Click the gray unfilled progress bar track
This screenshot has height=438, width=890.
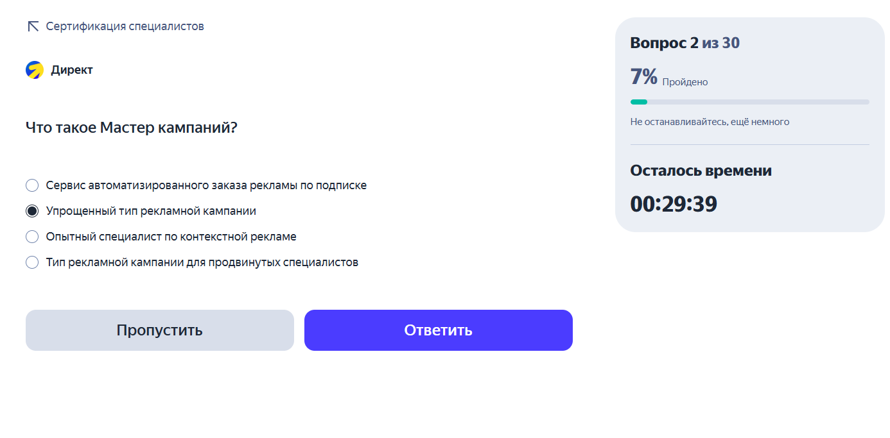(x=758, y=102)
